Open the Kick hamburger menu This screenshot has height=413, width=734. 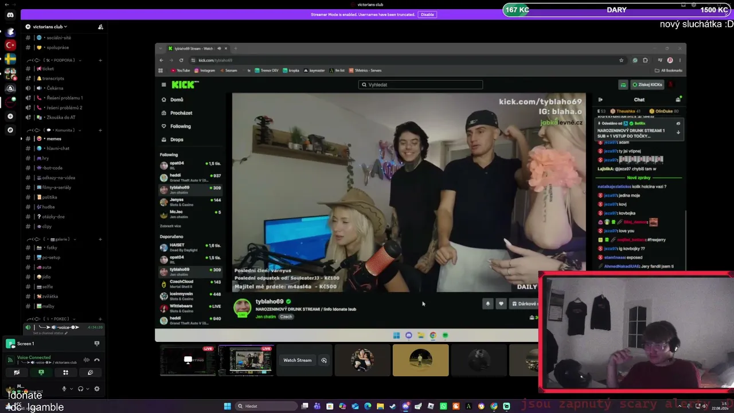pyautogui.click(x=163, y=85)
